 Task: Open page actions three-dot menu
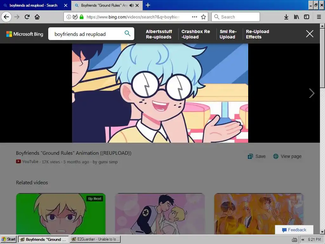195,17
